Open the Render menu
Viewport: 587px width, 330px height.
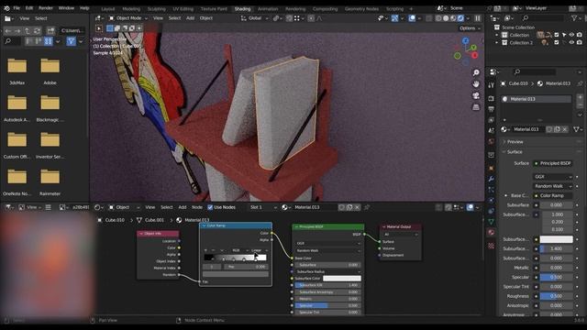pos(46,8)
